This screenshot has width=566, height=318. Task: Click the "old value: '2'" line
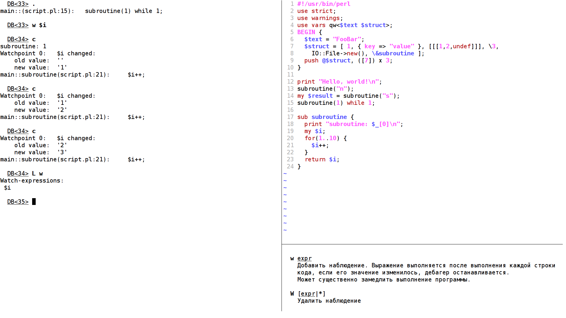point(41,145)
